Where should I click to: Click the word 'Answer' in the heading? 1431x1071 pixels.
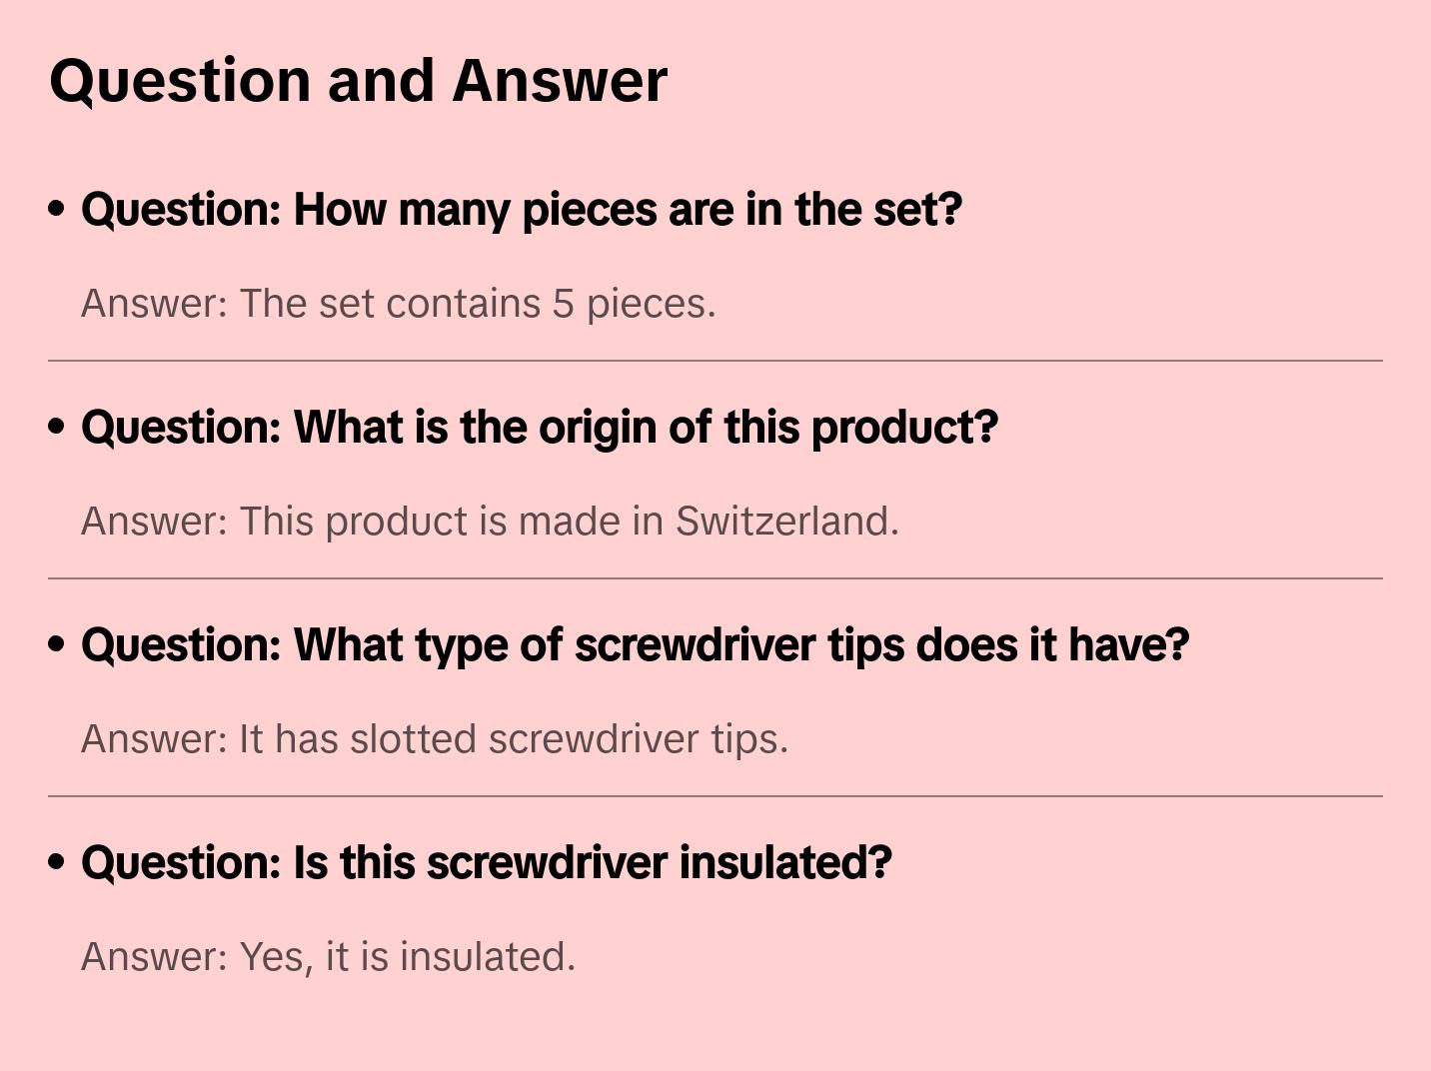(x=560, y=81)
